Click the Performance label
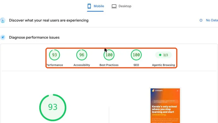Viewport: 218px width, 123px height. 54,65
